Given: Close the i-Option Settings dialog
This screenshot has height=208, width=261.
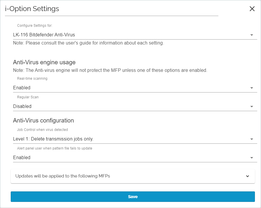Looking at the screenshot, I should click(x=252, y=9).
